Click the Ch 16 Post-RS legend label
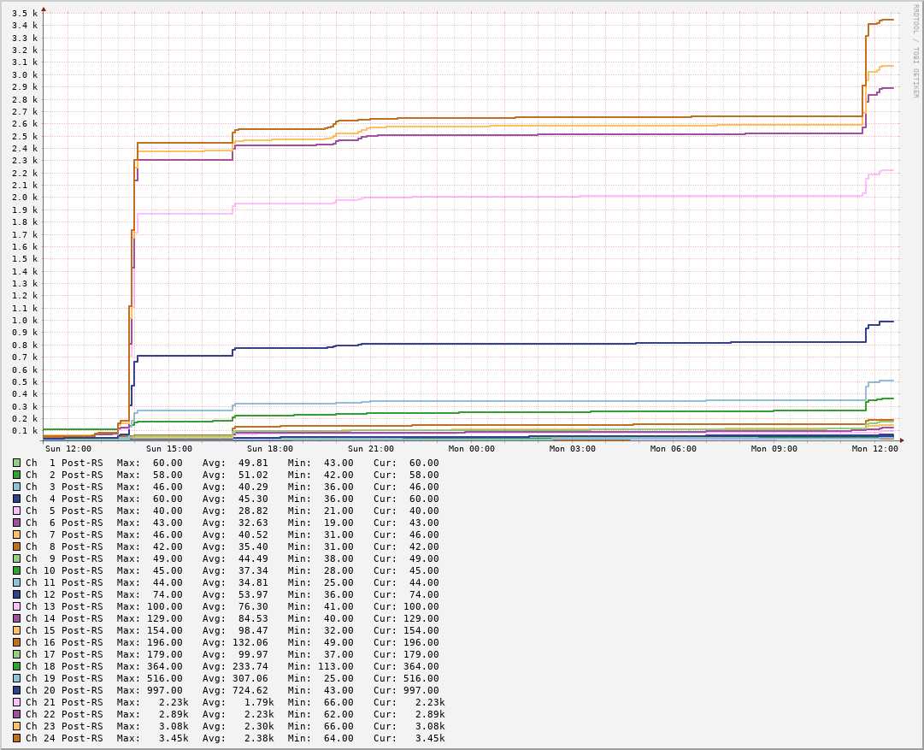The width and height of the screenshot is (924, 750). 64,642
